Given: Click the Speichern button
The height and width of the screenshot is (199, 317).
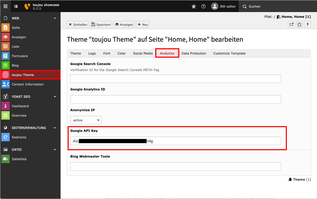Looking at the screenshot, I should (x=101, y=25).
